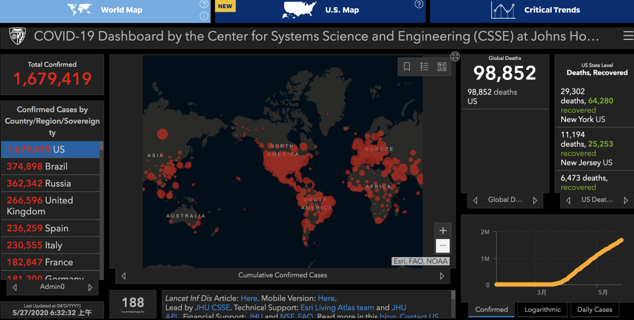Open the Mobile Version 'Here' link

[326, 298]
